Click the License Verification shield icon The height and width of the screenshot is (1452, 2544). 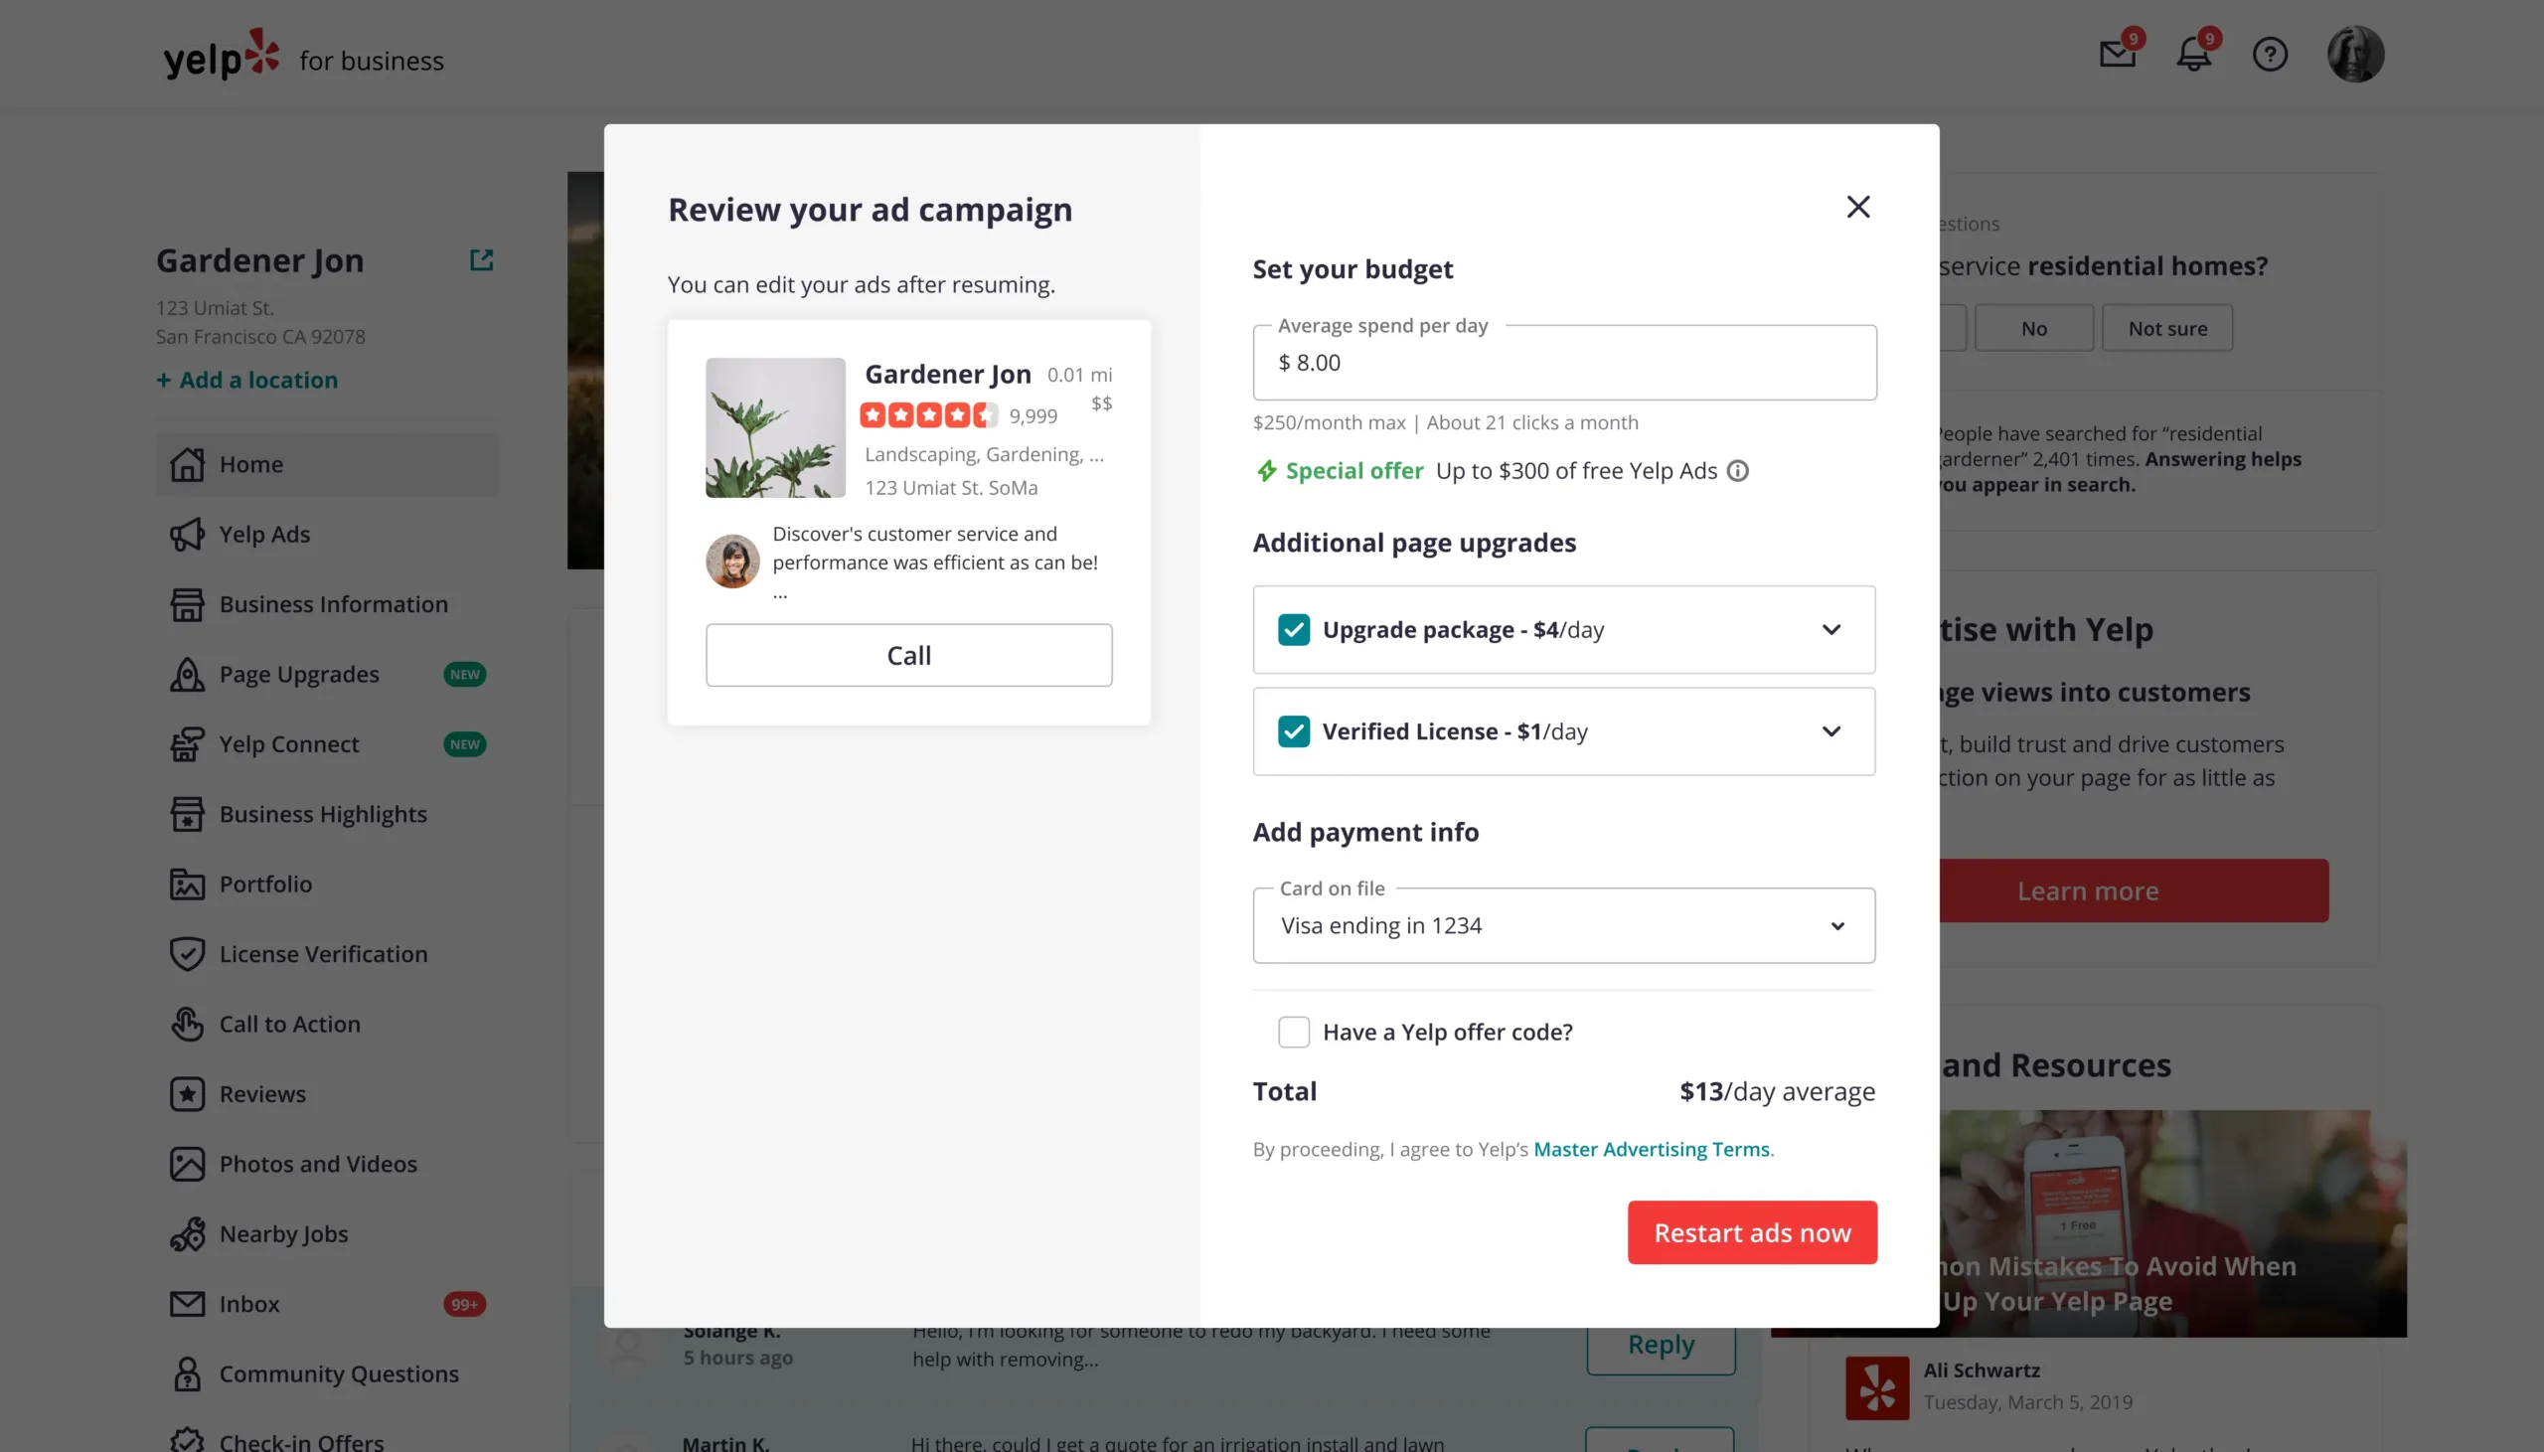[x=187, y=954]
